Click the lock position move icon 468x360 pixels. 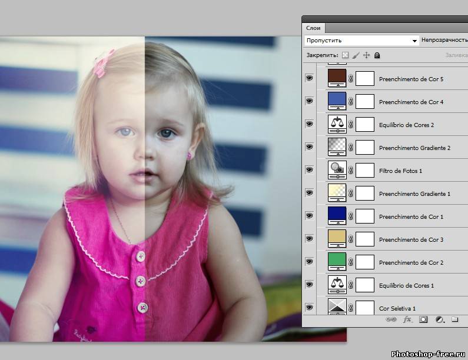point(366,55)
